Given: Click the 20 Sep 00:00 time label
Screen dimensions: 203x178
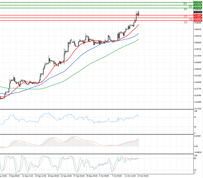Looking at the screenshot, I should [53, 176].
